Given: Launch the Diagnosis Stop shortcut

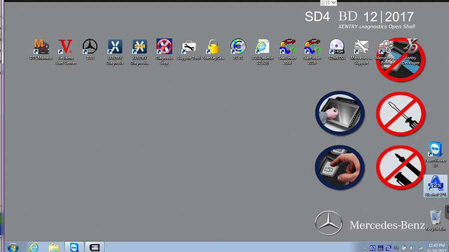Looking at the screenshot, I should [164, 47].
